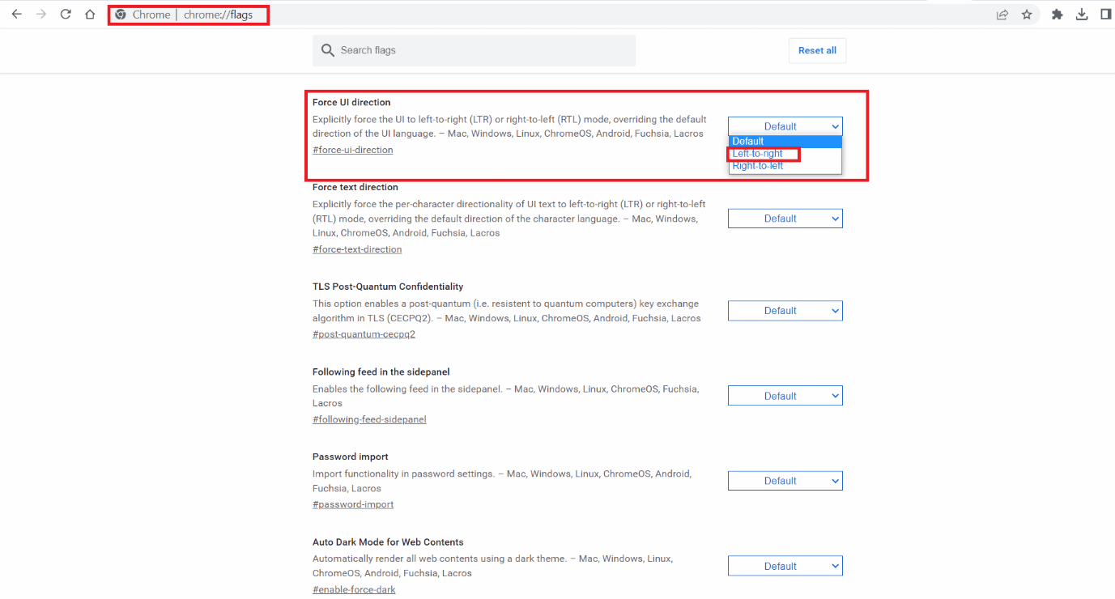Open the Password import dropdown
1115x599 pixels.
[785, 481]
